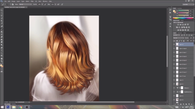This screenshot has width=195, height=109.
Task: Open the Filter menu
Action: (32, 1)
